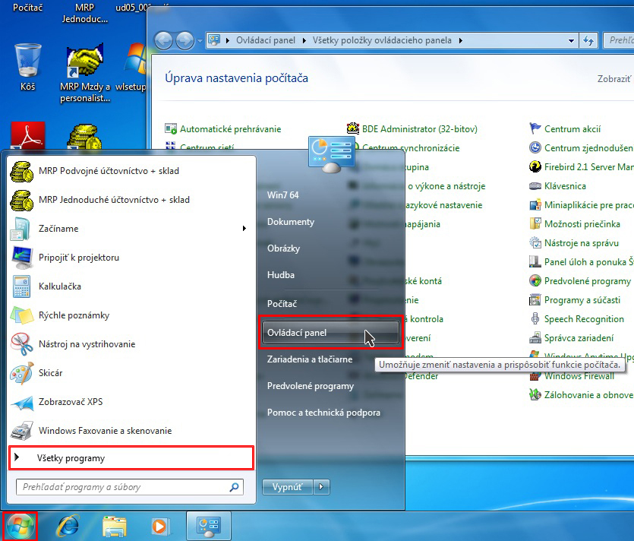Click Back arrow in Control Panel window
This screenshot has width=634, height=541.
coord(163,40)
